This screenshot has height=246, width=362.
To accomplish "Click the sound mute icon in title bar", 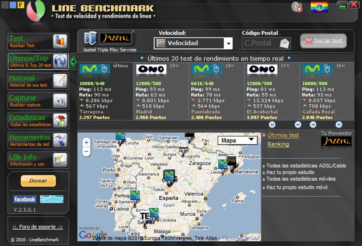I will [x=297, y=7].
